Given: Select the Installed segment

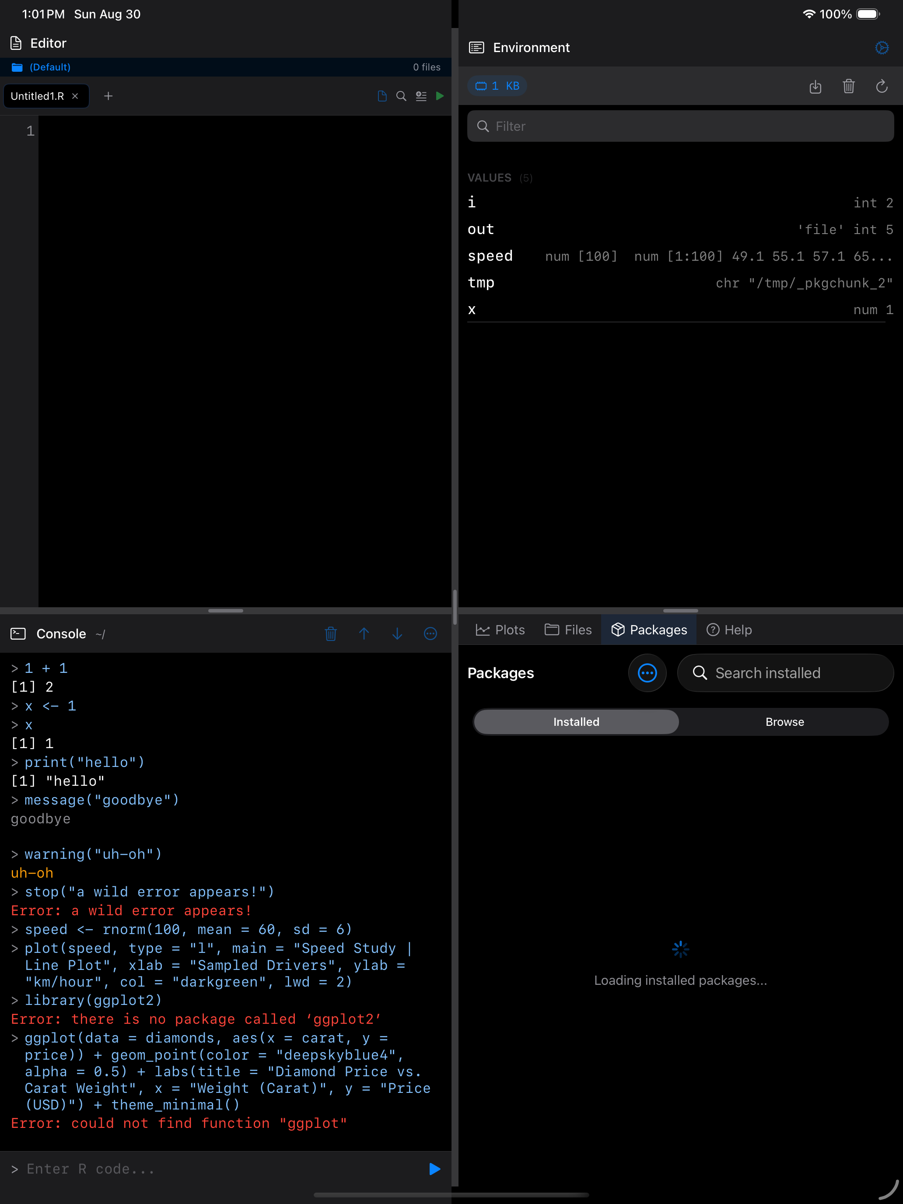Looking at the screenshot, I should coord(577,722).
